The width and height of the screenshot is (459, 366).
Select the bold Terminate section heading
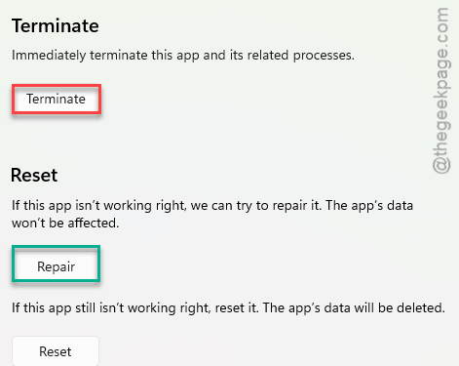tap(56, 26)
